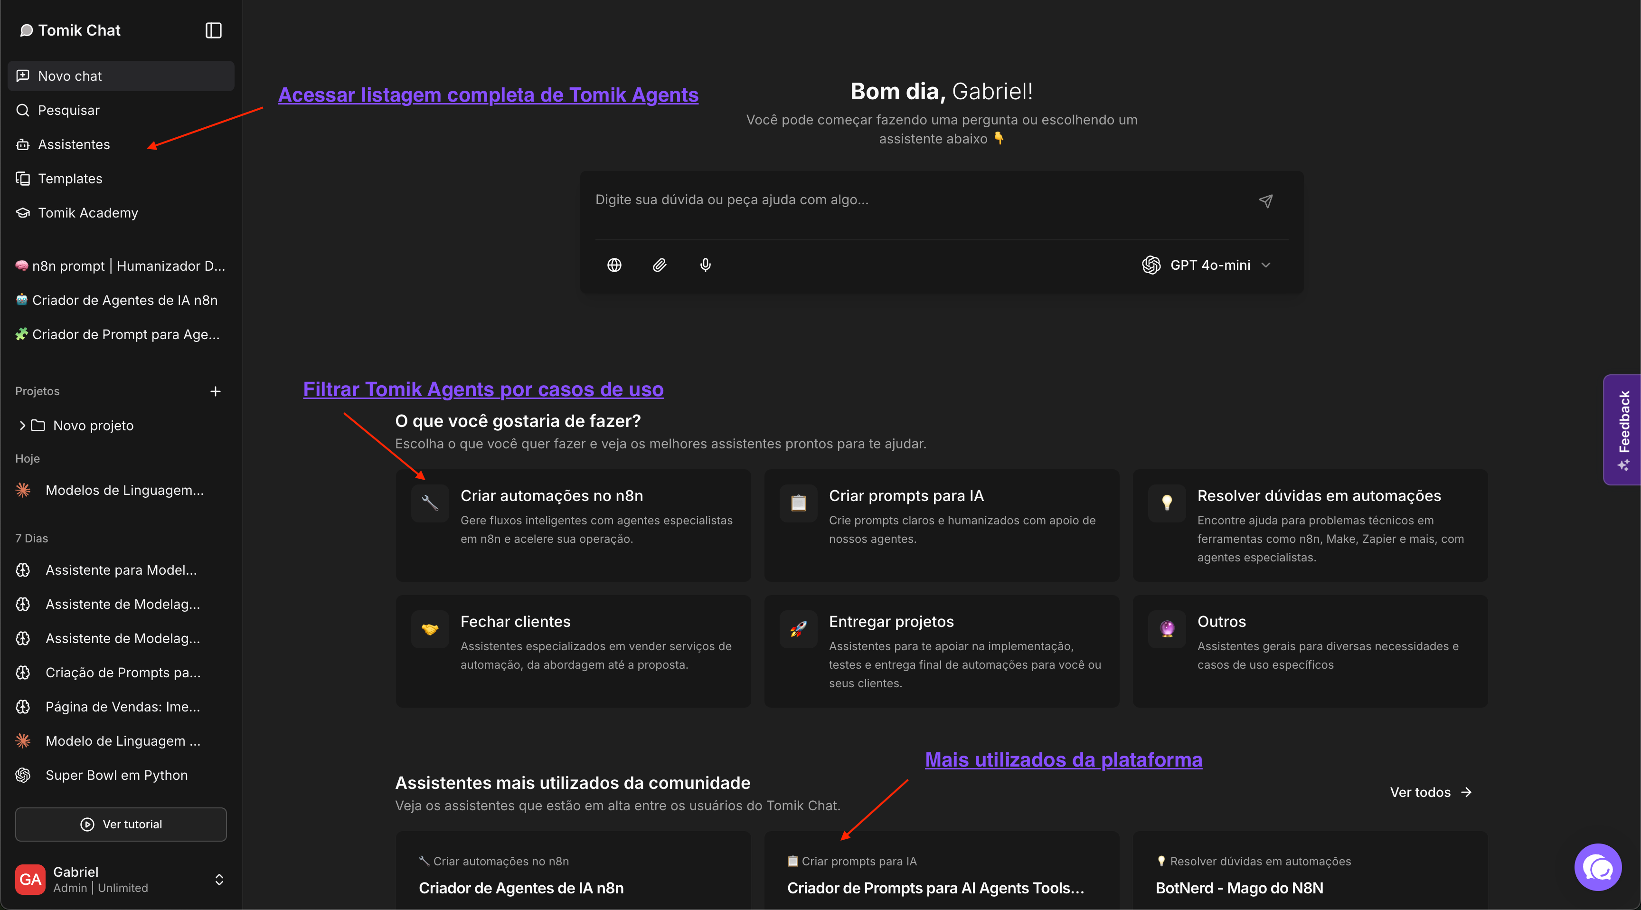Image resolution: width=1641 pixels, height=910 pixels.
Task: Click the Tomik Academy graduation cap icon
Action: (x=23, y=213)
